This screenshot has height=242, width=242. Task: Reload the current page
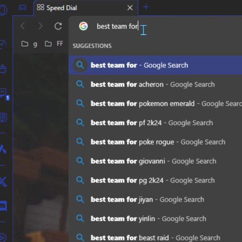[x=58, y=26]
